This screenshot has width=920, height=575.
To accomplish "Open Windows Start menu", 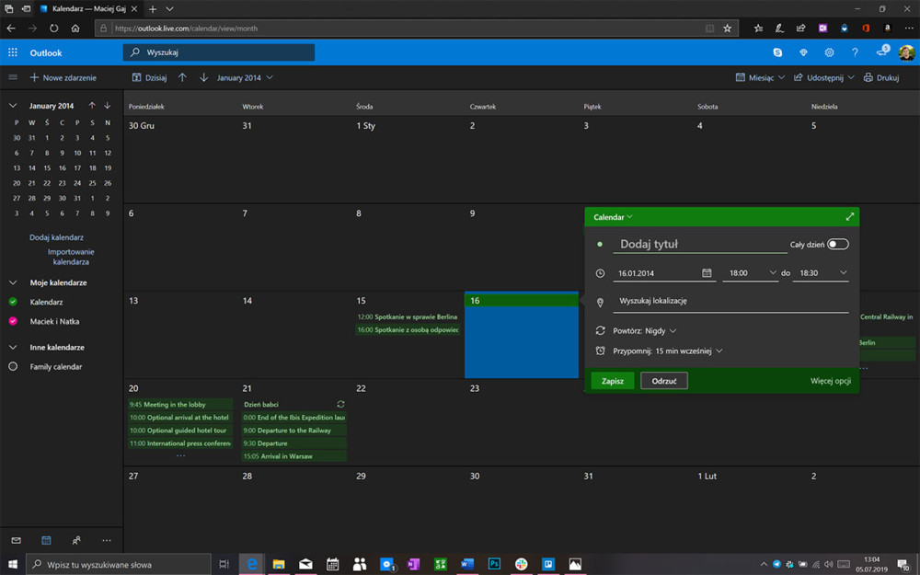I will (12, 564).
